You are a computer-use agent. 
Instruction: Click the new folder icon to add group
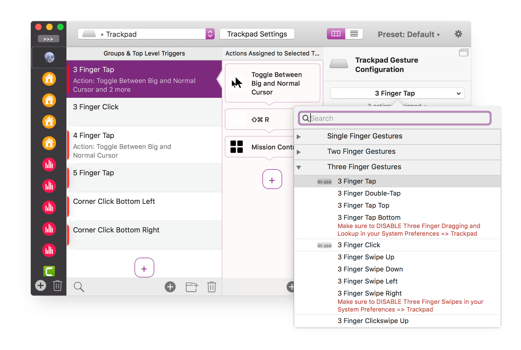pos(192,287)
